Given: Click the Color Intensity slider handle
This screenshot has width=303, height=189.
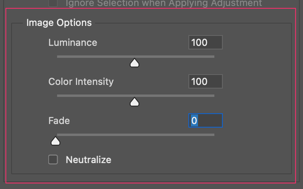Looking at the screenshot, I should [135, 102].
